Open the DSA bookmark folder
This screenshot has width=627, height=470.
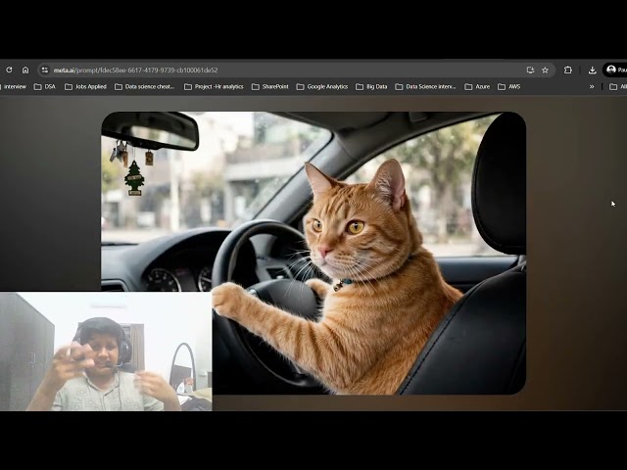click(45, 86)
